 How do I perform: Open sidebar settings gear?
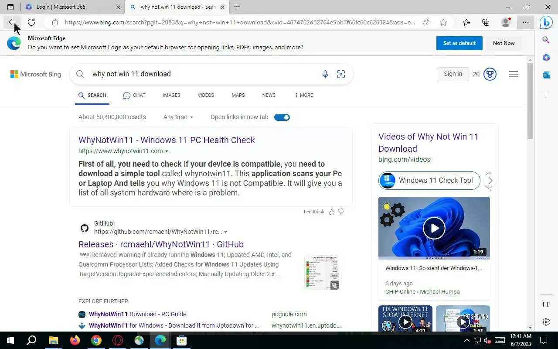click(546, 322)
